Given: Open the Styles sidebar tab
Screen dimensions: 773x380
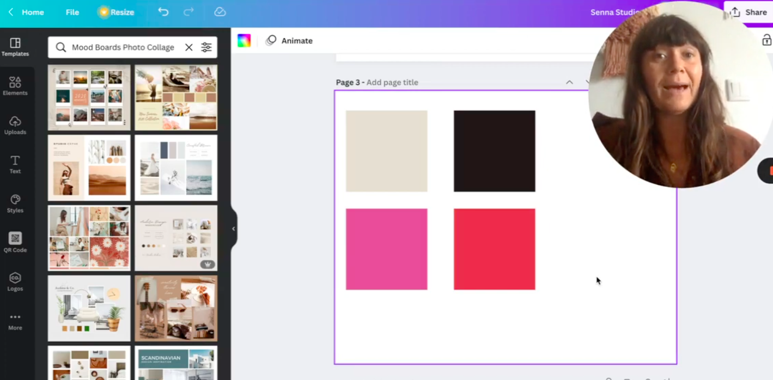Looking at the screenshot, I should click(15, 203).
